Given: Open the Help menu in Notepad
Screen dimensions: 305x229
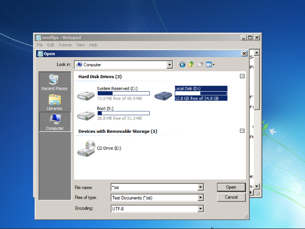Looking at the screenshot, I should pyautogui.click(x=93, y=45).
